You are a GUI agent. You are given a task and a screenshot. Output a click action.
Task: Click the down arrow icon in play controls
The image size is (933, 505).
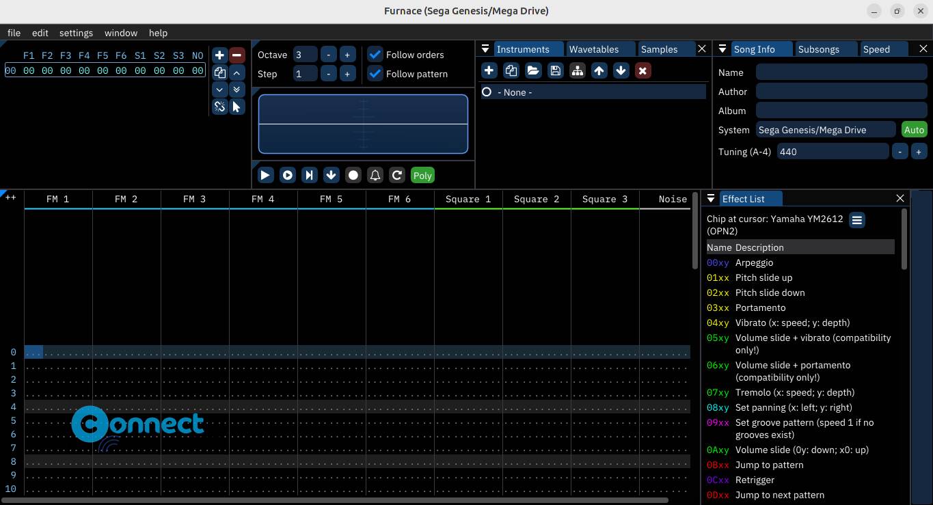[332, 176]
